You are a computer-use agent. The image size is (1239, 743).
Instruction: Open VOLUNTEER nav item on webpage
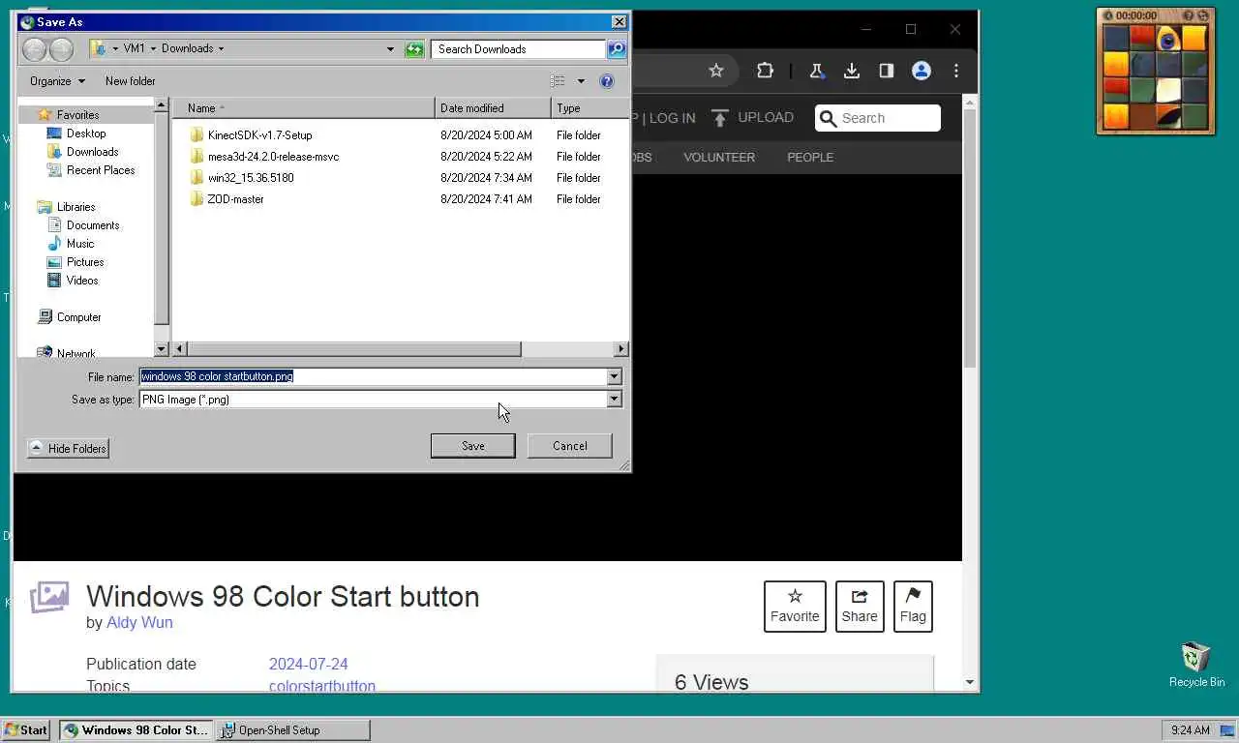coord(719,158)
